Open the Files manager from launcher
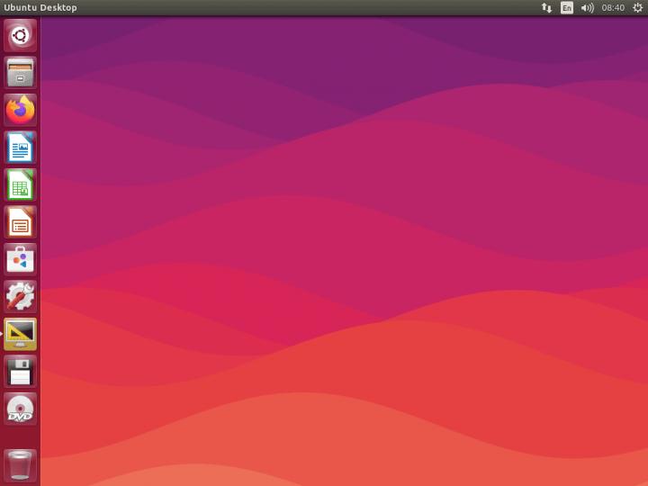 pos(20,72)
